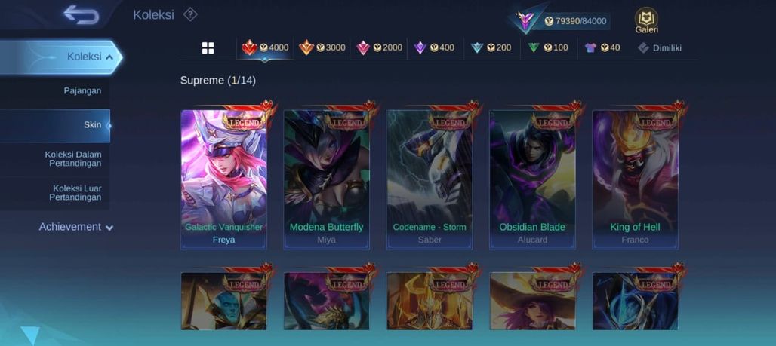Select the blue 200 tier filter
The width and height of the screenshot is (776, 346).
[x=492, y=47]
